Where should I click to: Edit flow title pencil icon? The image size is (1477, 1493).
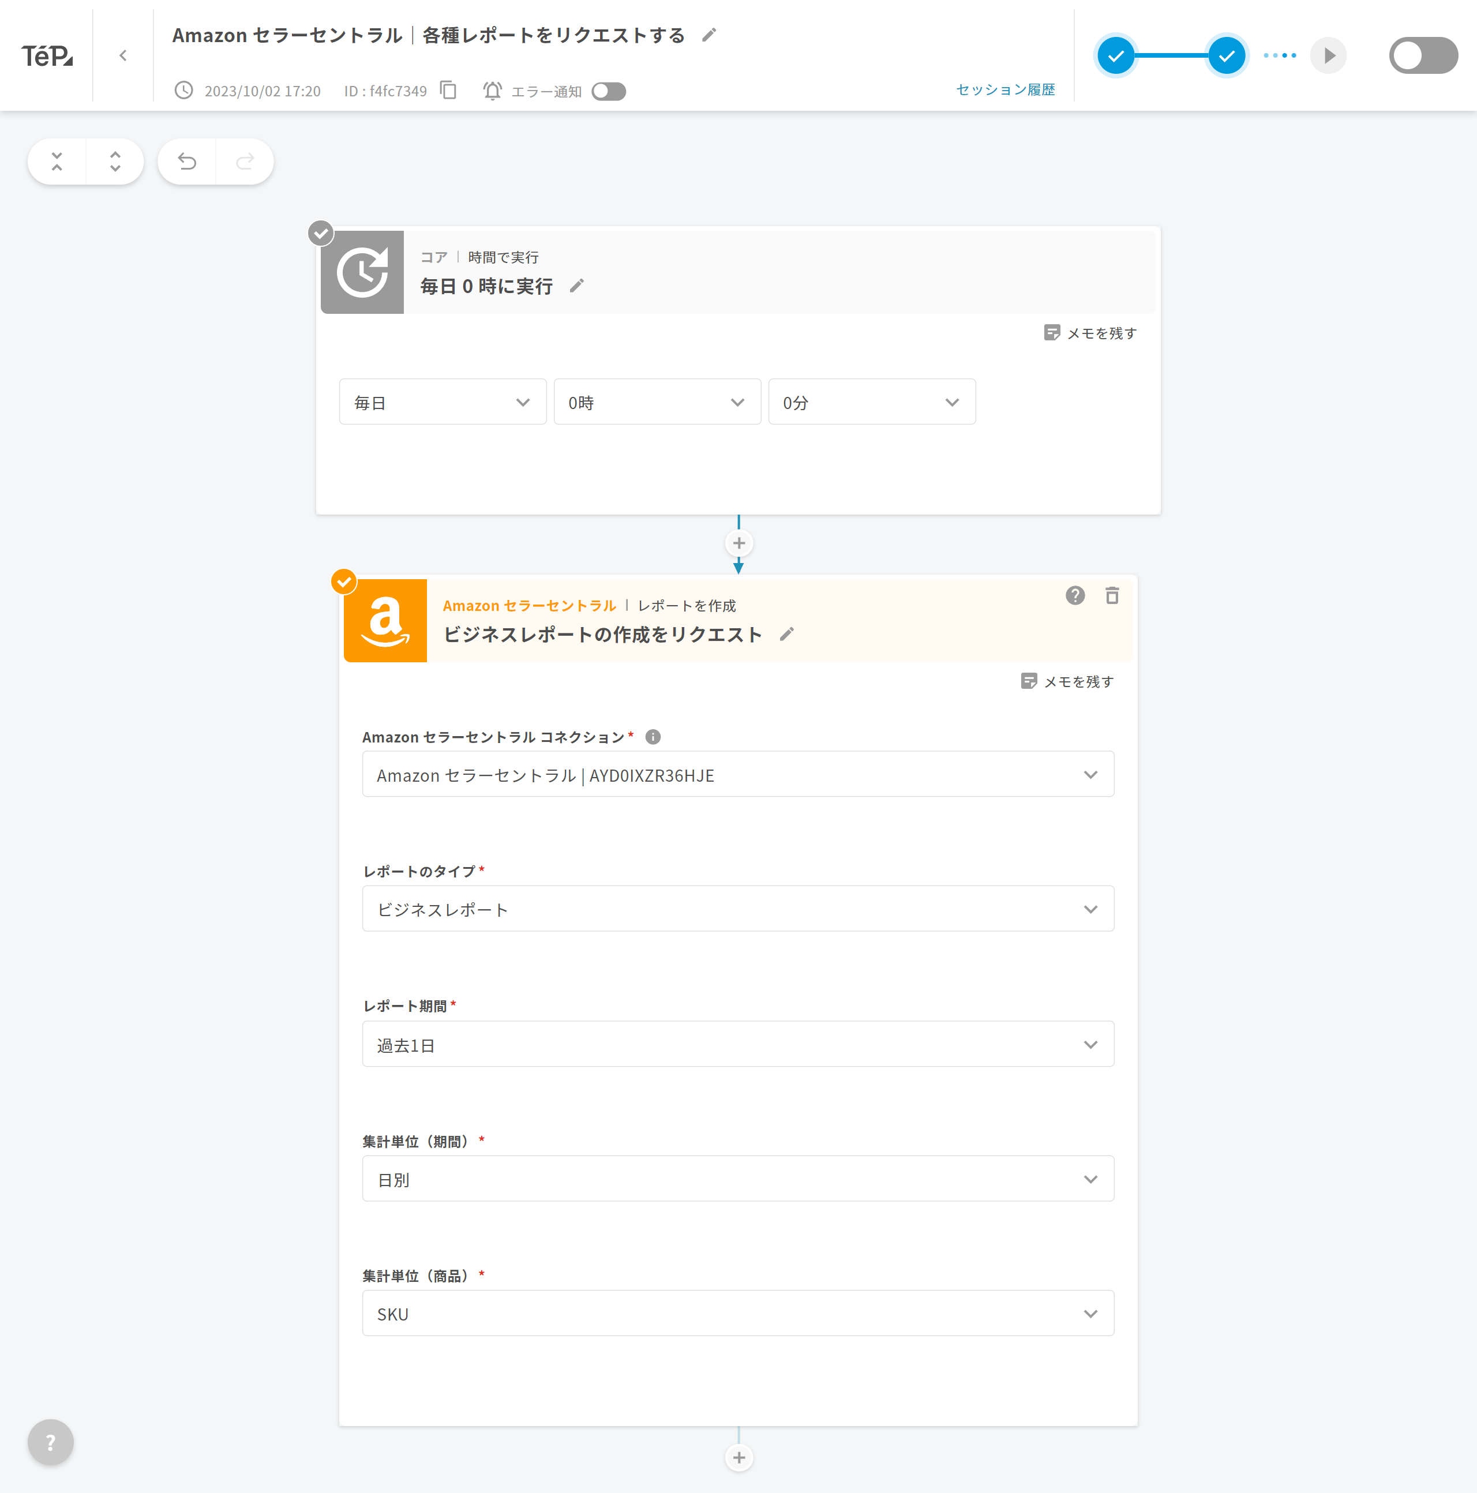coord(708,35)
